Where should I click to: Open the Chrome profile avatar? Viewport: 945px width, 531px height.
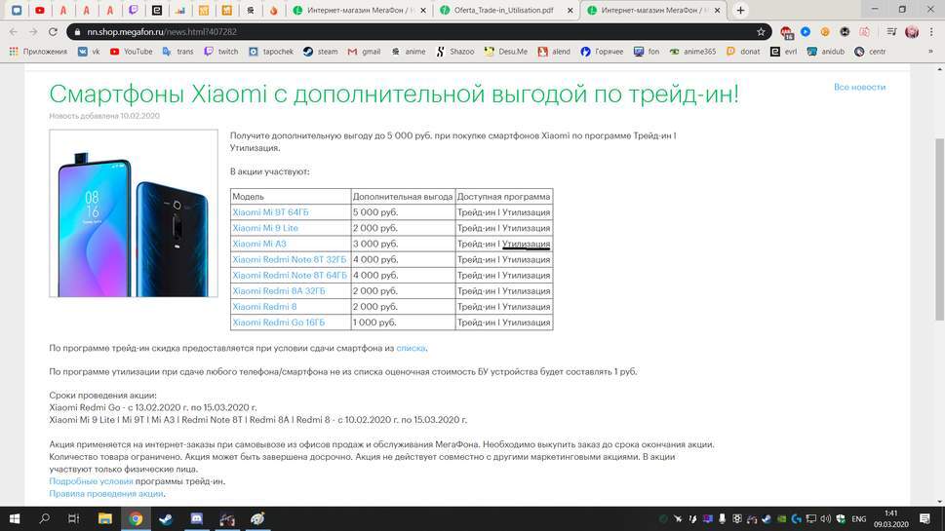[912, 32]
